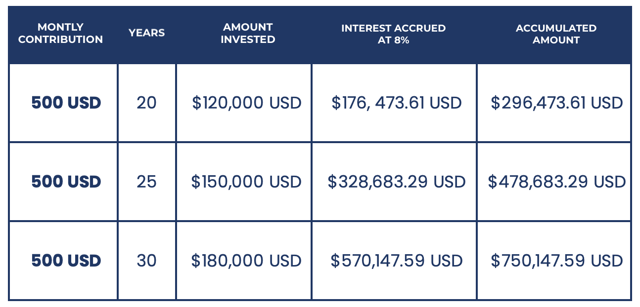
Task: Click the $478,683.29 USD accumulated amount
Action: pos(557,182)
